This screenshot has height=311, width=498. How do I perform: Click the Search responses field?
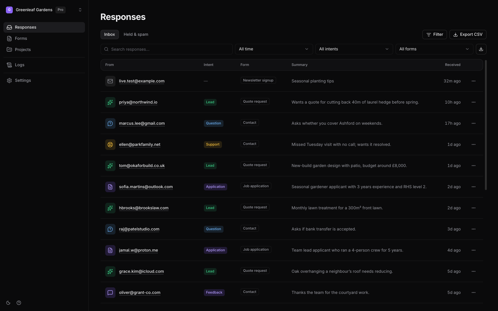pyautogui.click(x=167, y=49)
